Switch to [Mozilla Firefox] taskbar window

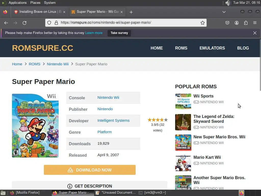coord(25,193)
